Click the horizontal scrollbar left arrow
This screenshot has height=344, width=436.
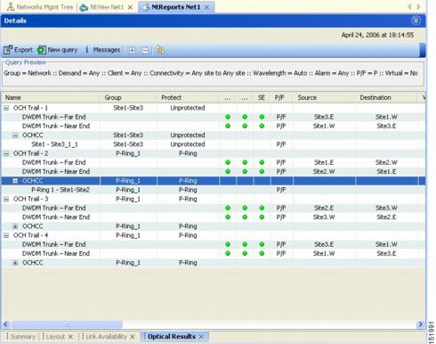coord(5,324)
